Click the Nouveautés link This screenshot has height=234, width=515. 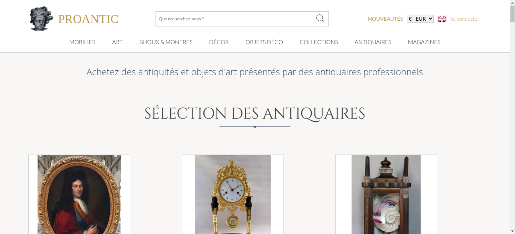tap(385, 19)
